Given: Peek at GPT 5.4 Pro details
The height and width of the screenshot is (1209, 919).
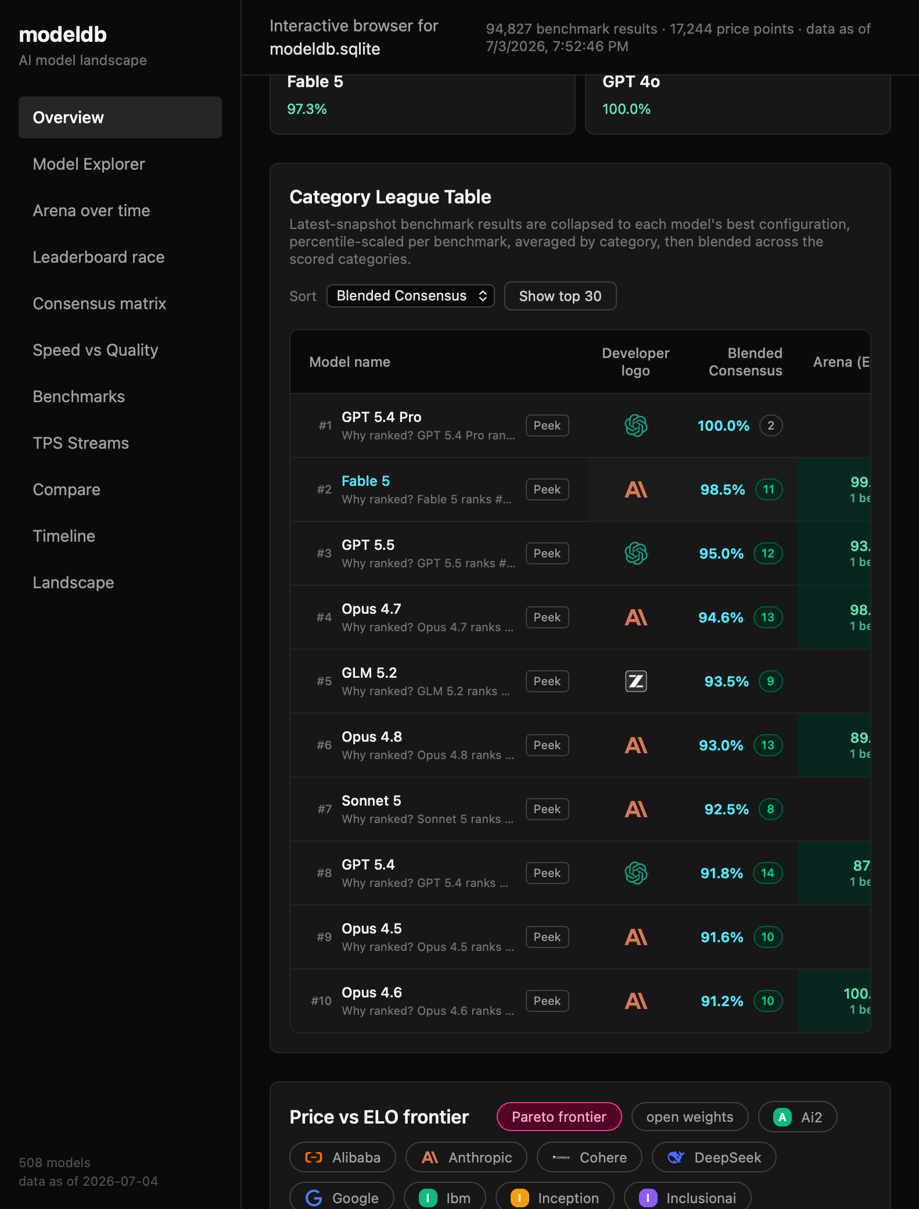Looking at the screenshot, I should (x=547, y=425).
